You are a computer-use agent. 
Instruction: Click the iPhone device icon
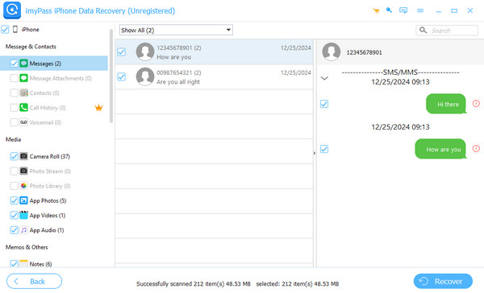pyautogui.click(x=15, y=29)
